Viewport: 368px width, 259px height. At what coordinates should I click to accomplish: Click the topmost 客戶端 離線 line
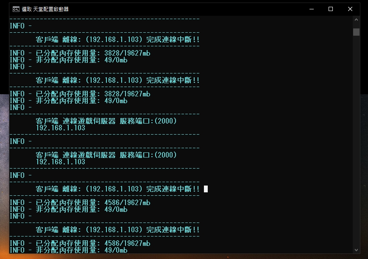point(117,39)
